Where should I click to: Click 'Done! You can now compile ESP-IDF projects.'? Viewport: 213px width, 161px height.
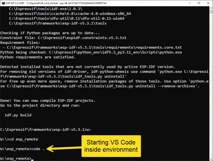click(48, 101)
